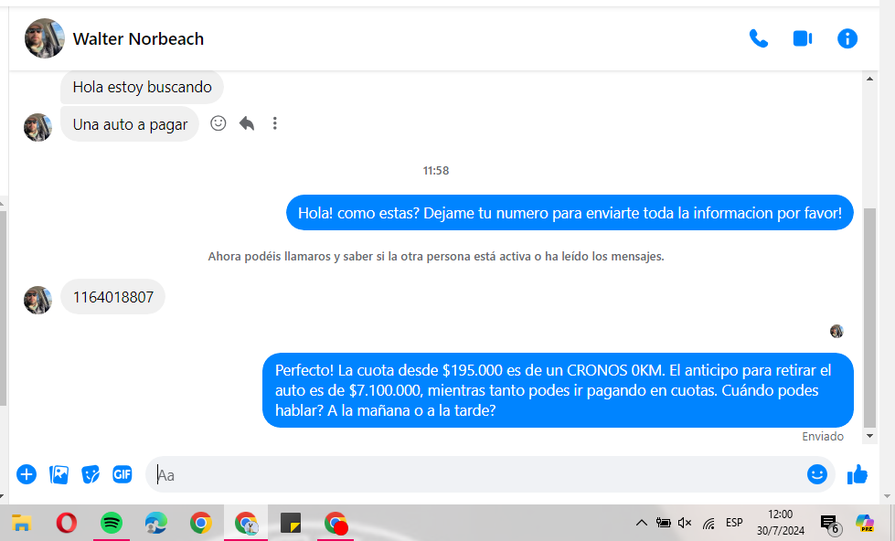Send a thumbs-up like

[858, 474]
